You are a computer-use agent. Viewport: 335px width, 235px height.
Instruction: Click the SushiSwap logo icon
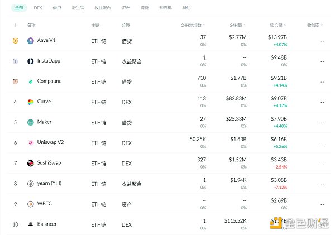30,163
